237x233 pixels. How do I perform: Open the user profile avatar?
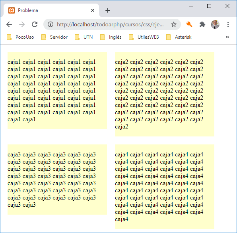click(x=215, y=24)
